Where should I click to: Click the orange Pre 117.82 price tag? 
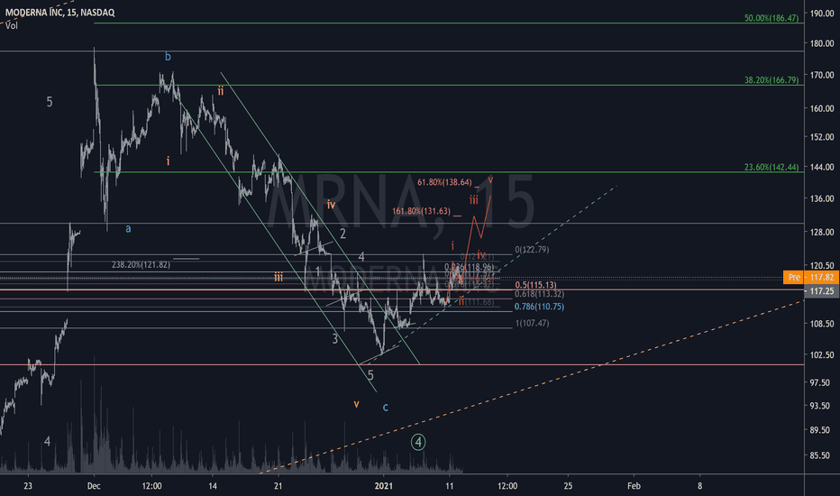tap(811, 277)
